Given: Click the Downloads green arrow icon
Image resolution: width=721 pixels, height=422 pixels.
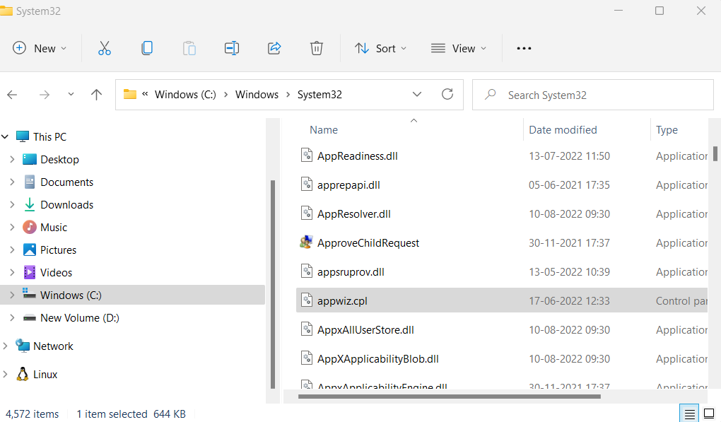Looking at the screenshot, I should [x=30, y=204].
